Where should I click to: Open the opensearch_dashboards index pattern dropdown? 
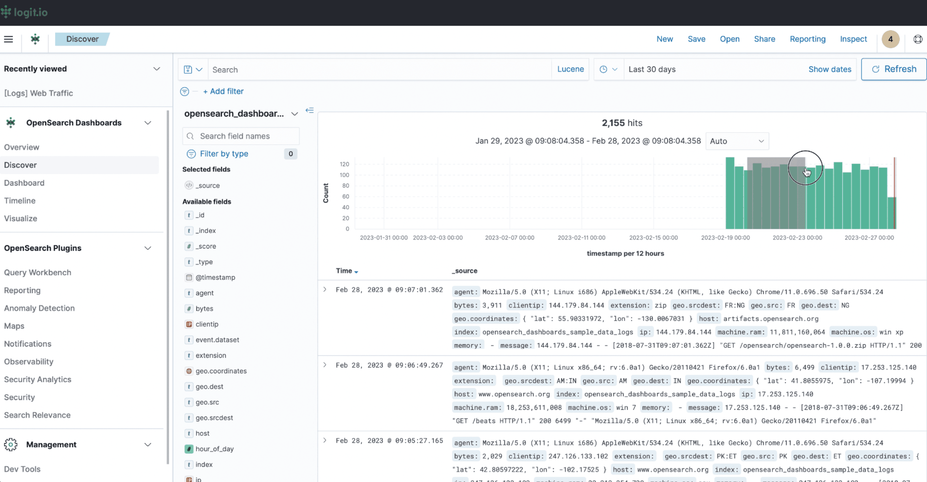[x=295, y=114]
